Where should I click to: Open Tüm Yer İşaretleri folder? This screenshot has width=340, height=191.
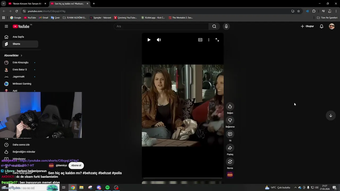click(x=327, y=18)
